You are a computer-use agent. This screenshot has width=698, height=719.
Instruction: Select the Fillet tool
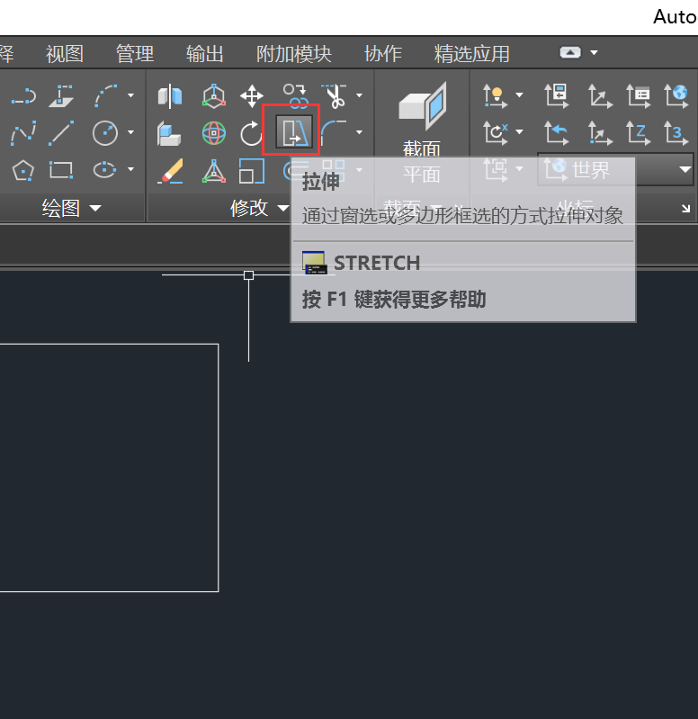(334, 133)
